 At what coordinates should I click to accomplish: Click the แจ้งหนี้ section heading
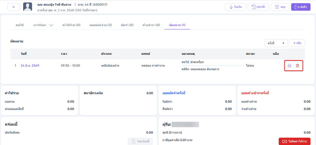pyautogui.click(x=11, y=124)
